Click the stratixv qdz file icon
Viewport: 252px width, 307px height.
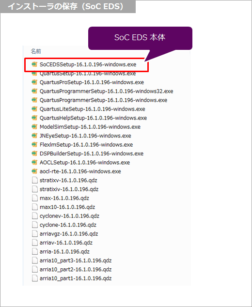[x=35, y=180]
